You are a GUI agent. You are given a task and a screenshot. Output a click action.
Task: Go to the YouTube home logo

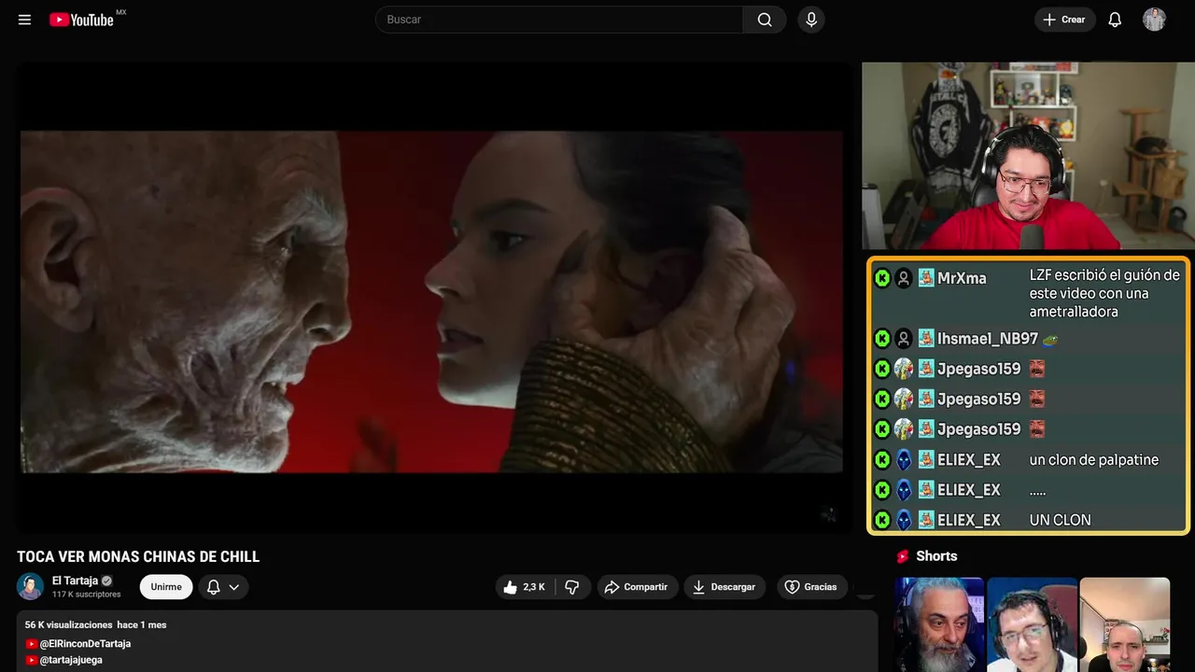tap(82, 20)
